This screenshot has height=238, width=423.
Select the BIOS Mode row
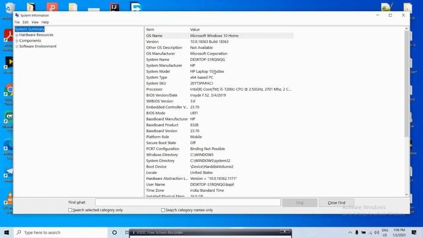click(219, 113)
